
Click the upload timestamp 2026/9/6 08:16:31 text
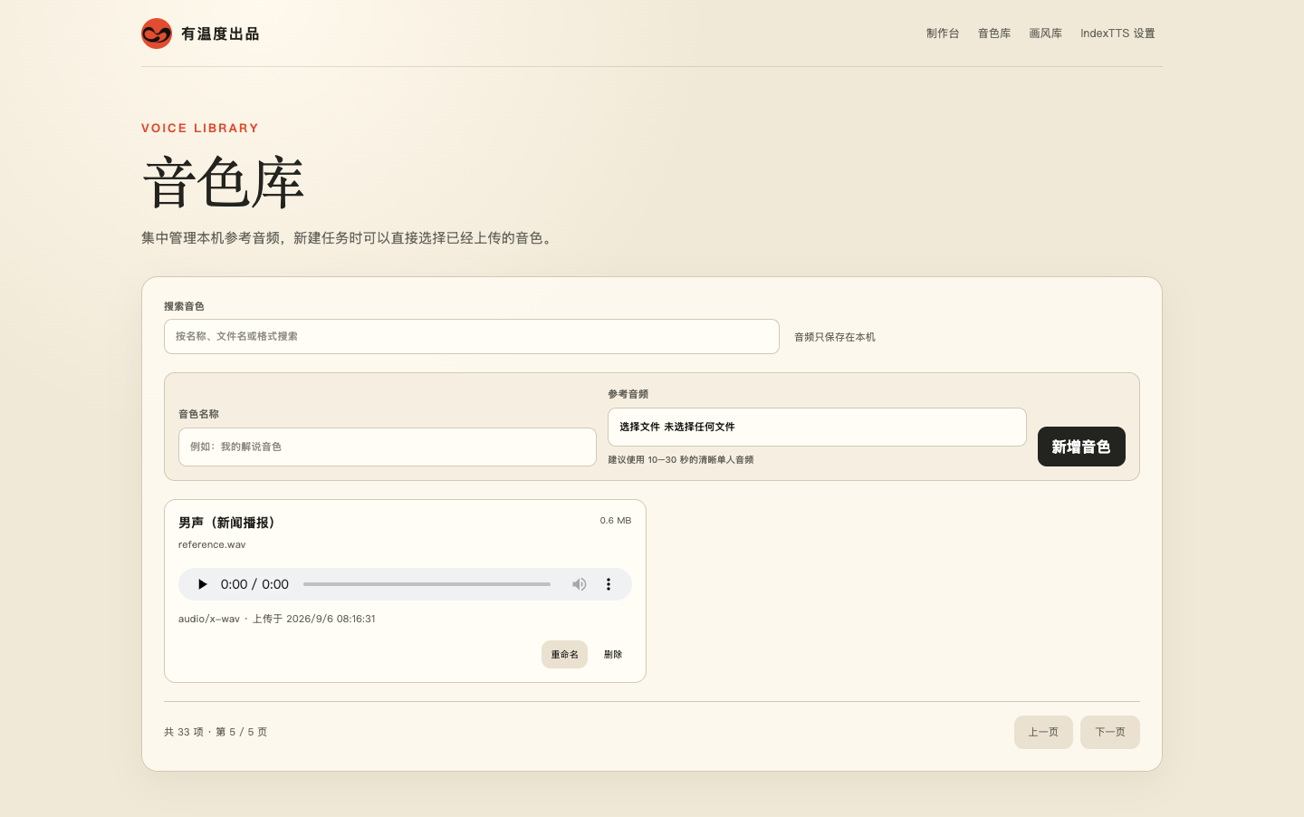click(331, 619)
